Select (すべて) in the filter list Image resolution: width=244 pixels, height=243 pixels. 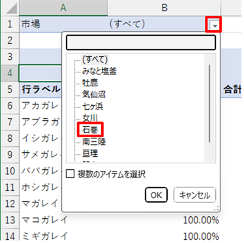pos(95,59)
